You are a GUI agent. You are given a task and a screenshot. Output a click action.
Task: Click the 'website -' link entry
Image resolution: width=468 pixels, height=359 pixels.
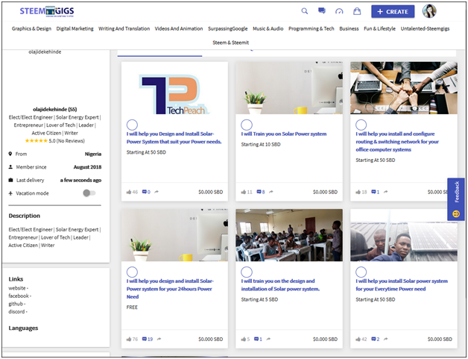click(x=18, y=288)
